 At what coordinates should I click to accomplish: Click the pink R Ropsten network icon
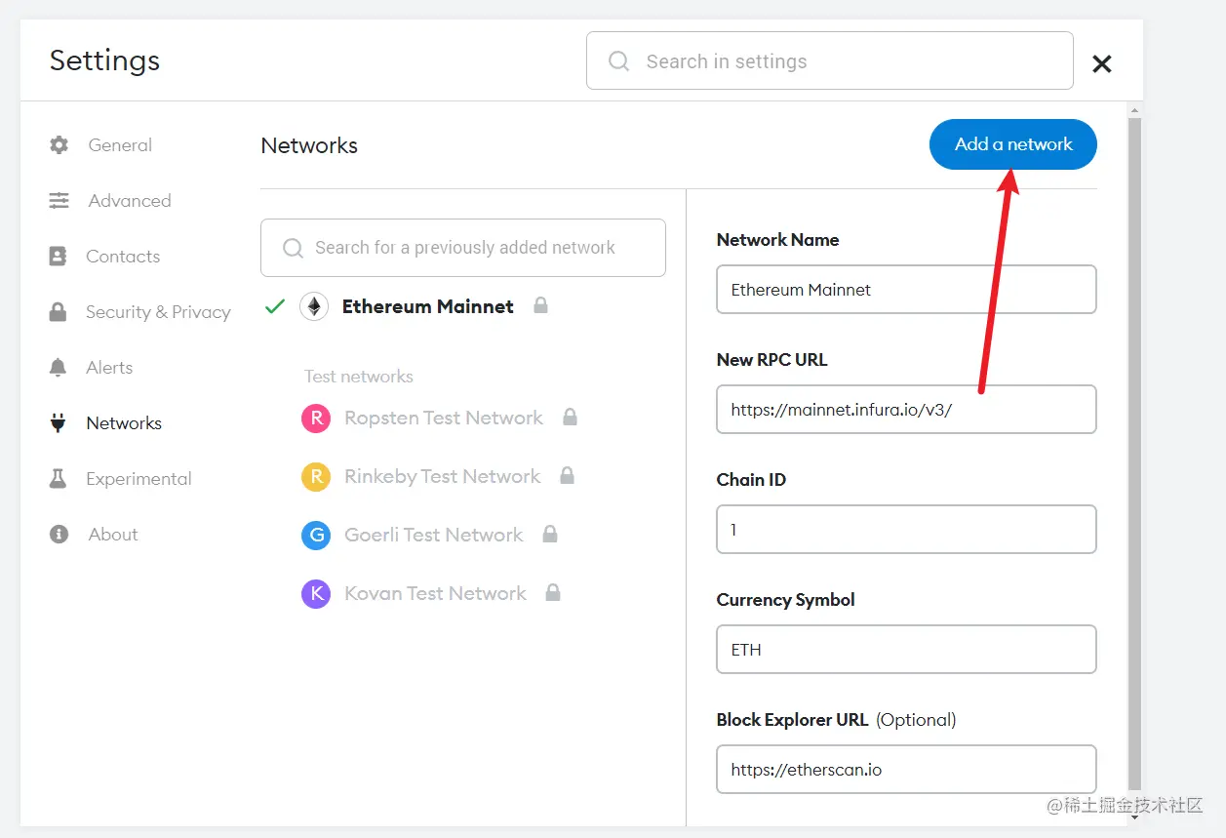click(316, 419)
